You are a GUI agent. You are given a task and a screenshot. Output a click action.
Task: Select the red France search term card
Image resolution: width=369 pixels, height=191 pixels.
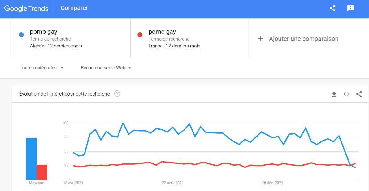click(x=190, y=38)
